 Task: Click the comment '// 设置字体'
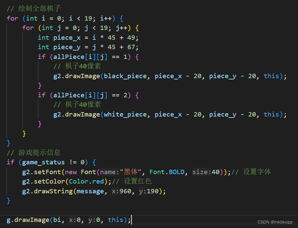point(251,172)
